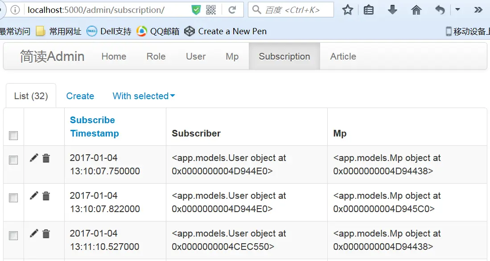Viewport: 490px width, 261px height.
Task: Switch to the List (32) tab
Action: [x=31, y=96]
